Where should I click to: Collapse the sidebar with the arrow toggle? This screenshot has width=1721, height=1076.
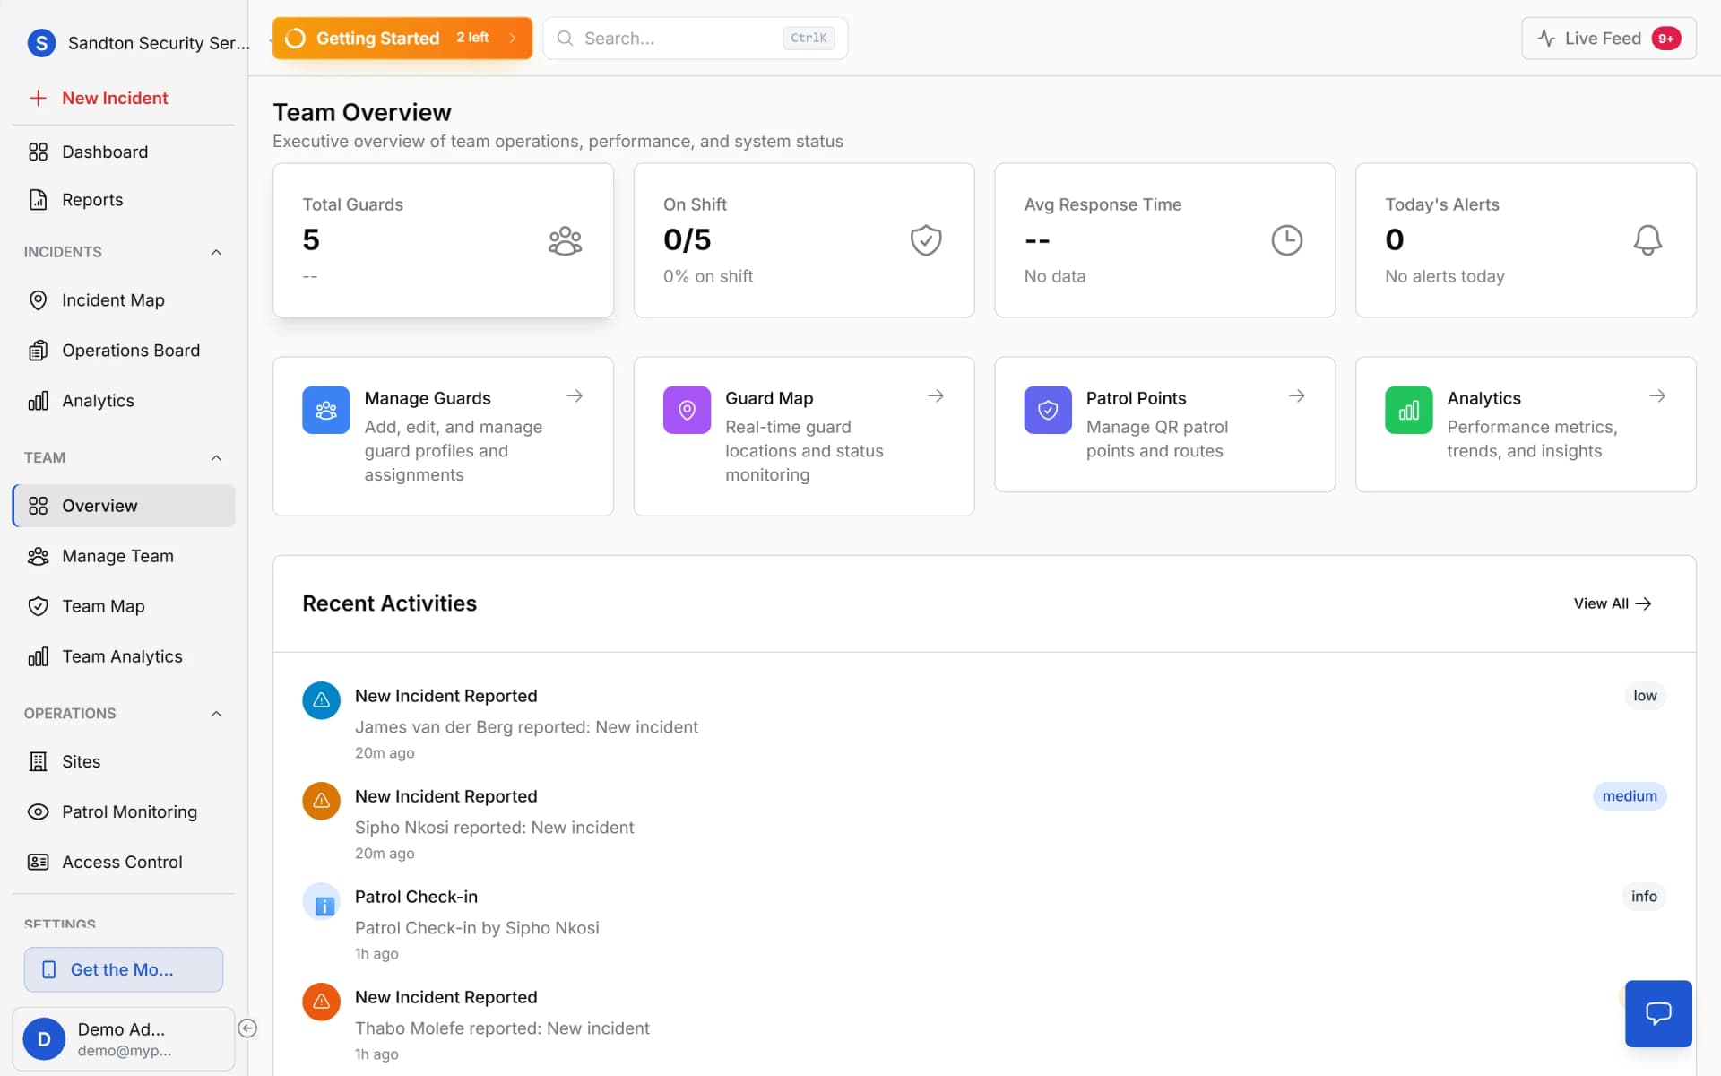[248, 1028]
